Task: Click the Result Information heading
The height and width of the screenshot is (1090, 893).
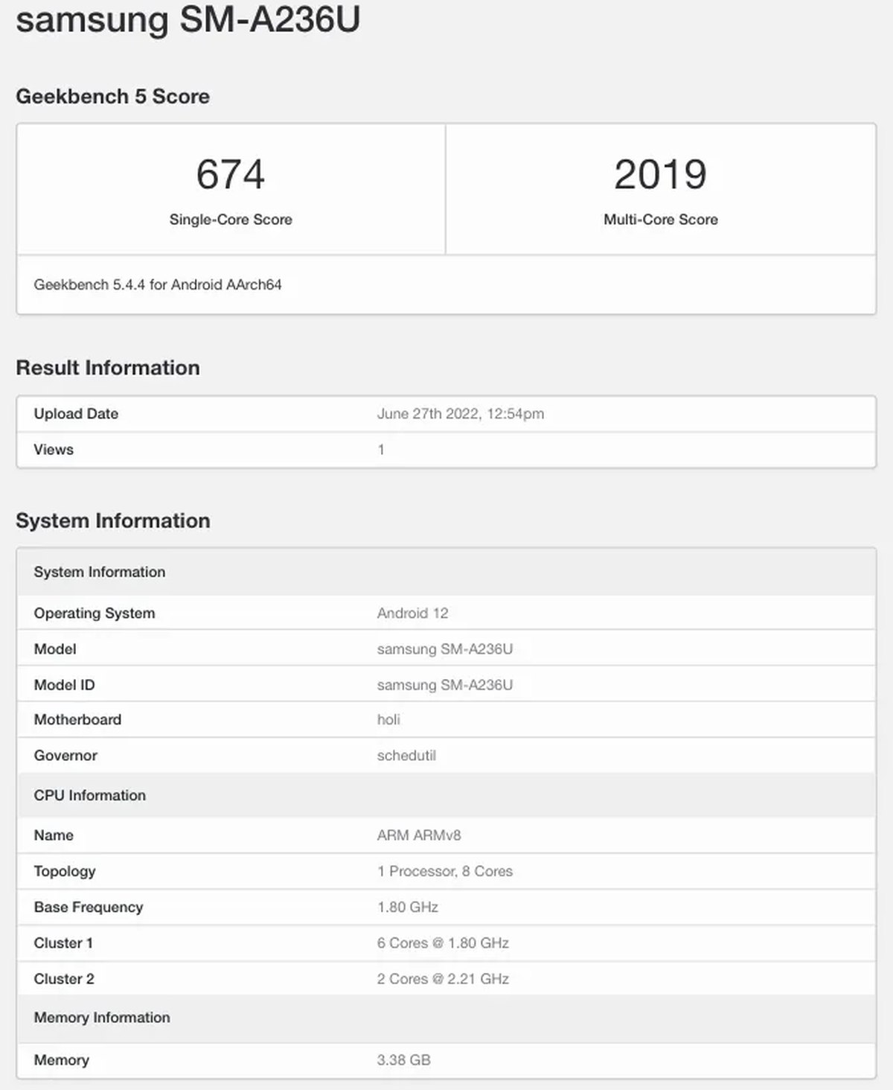Action: [108, 368]
